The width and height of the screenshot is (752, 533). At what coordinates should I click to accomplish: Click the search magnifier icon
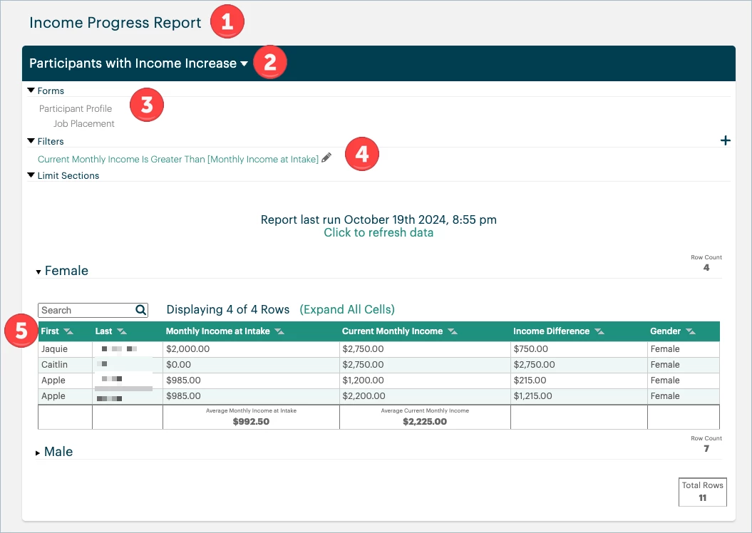pyautogui.click(x=140, y=310)
